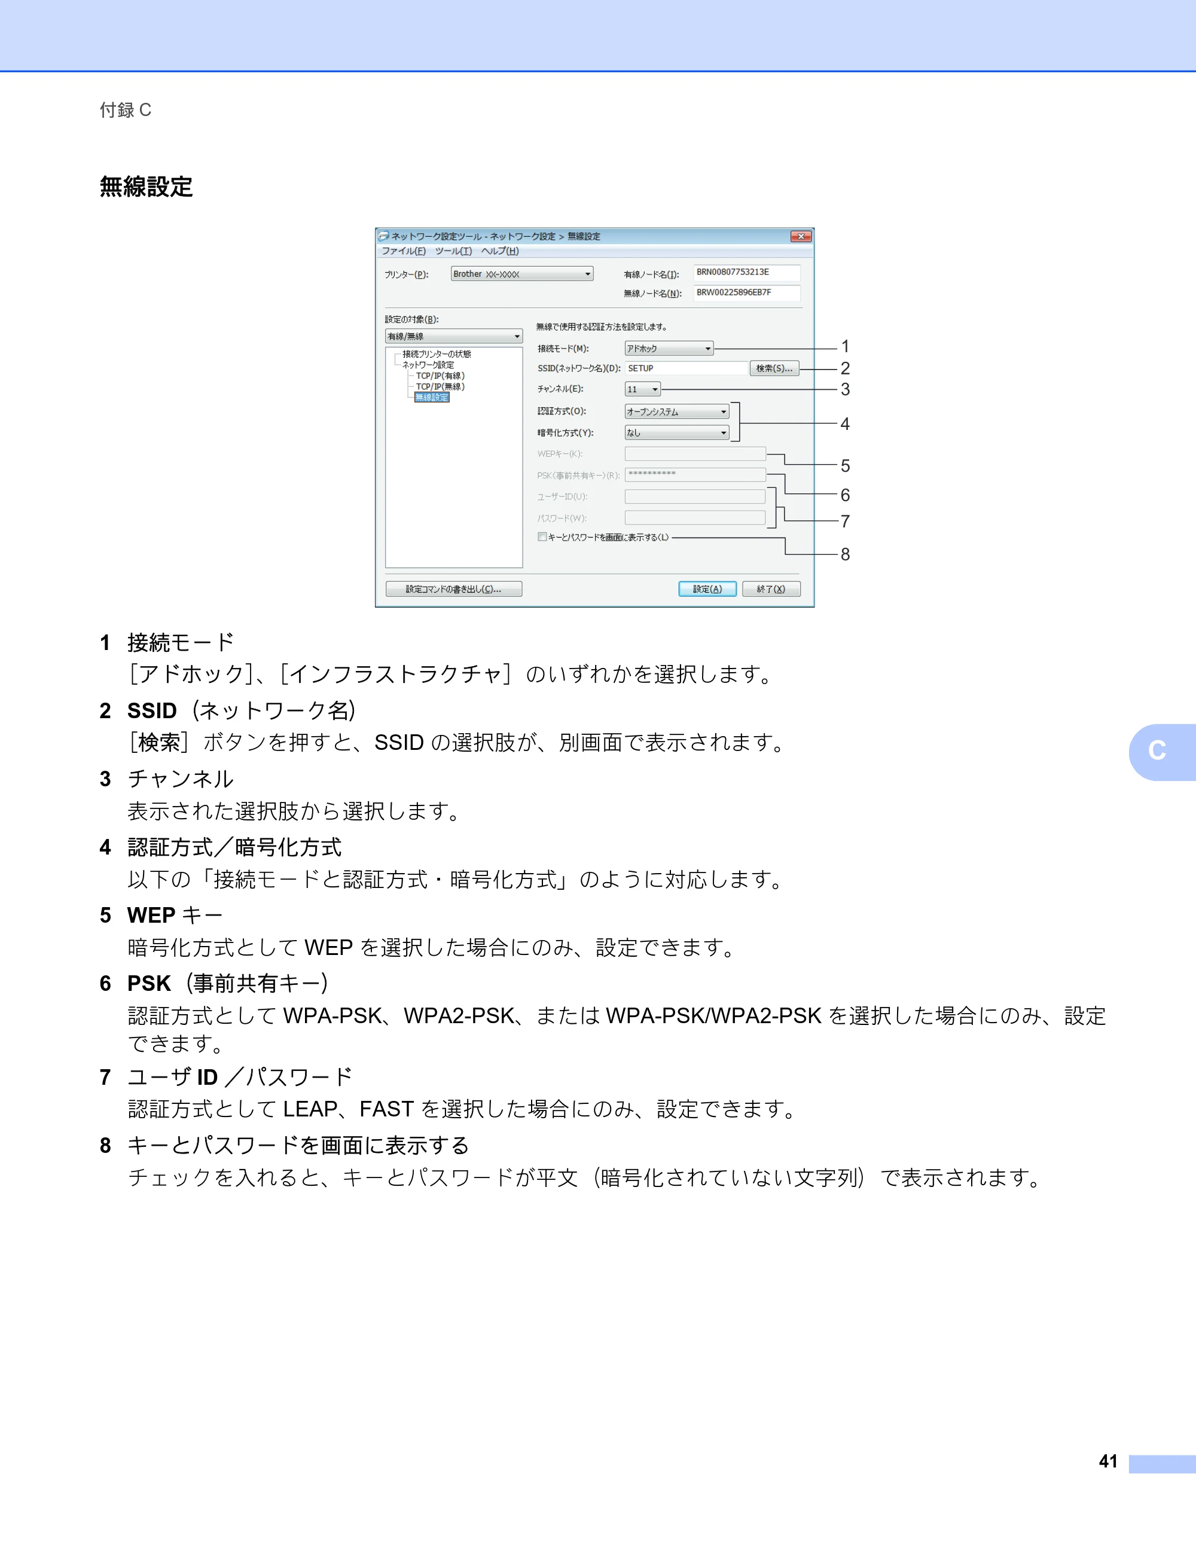Expand the 設定の対象 有線/無線 dropdown
This screenshot has width=1196, height=1544.
454,337
